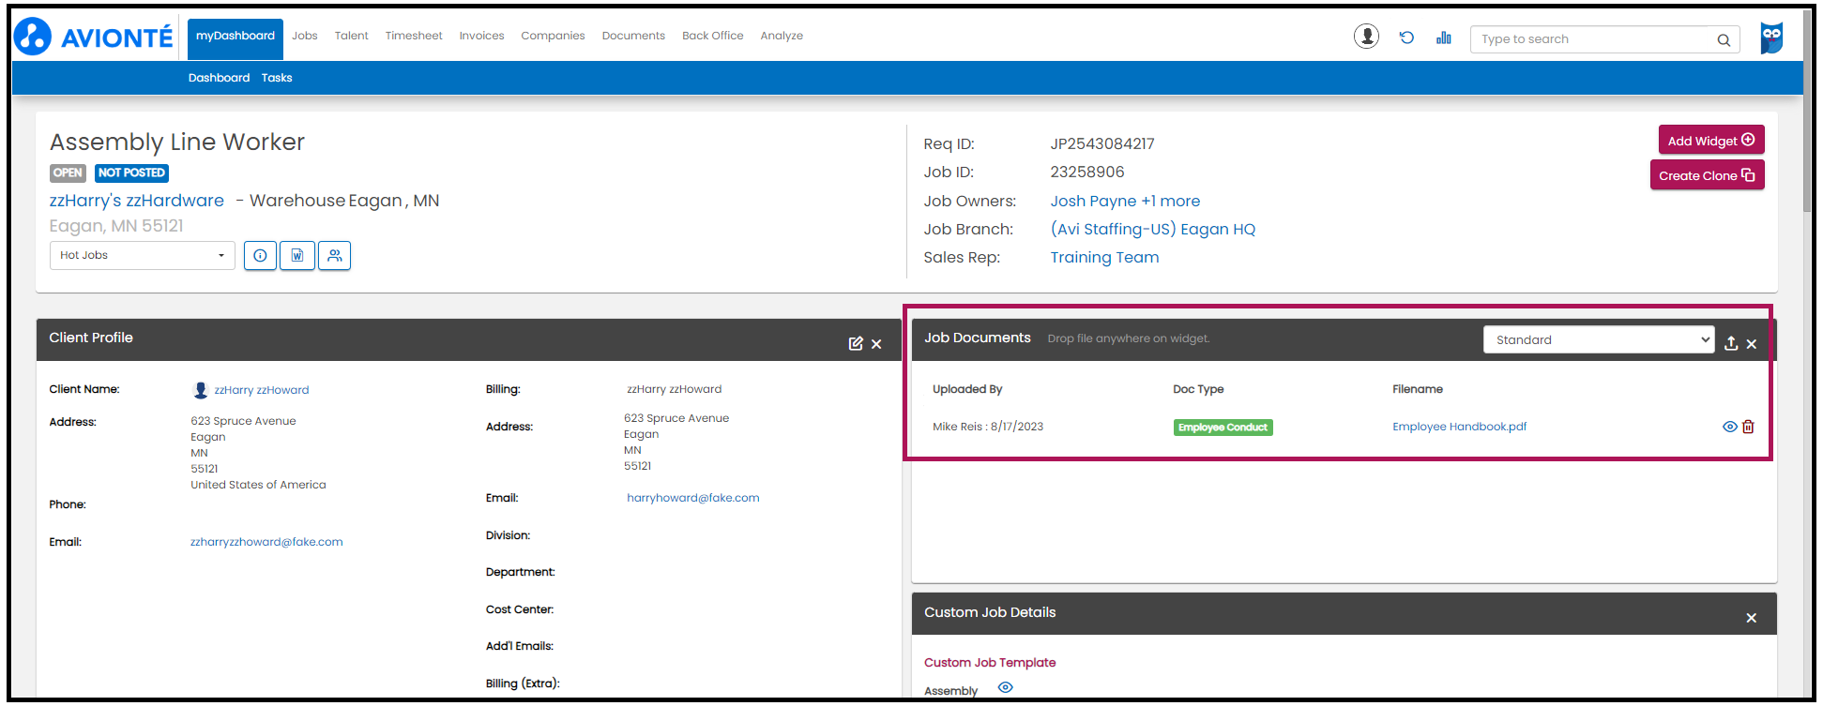View Assembly custom job template eye icon
The image size is (1823, 706).
[1005, 688]
